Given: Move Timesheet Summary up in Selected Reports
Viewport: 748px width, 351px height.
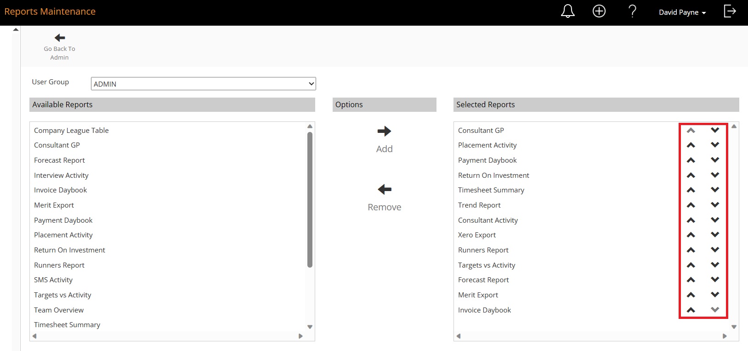Looking at the screenshot, I should [691, 190].
